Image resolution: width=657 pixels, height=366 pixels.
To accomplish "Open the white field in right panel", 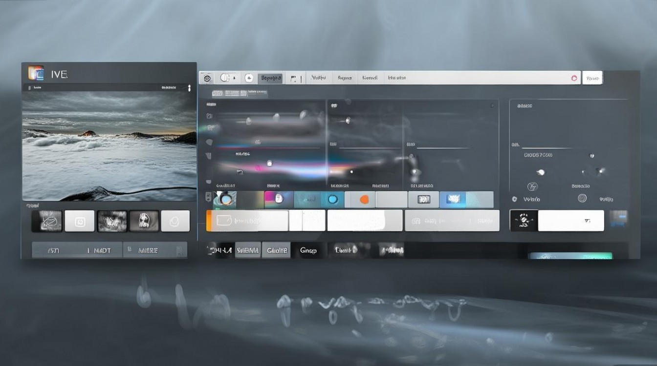I will (570, 221).
